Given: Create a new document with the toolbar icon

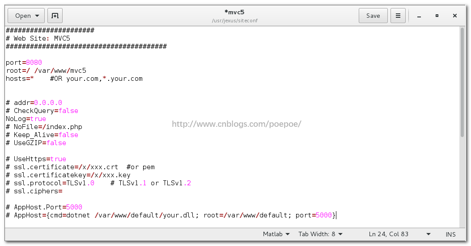Looking at the screenshot, I should pos(55,16).
